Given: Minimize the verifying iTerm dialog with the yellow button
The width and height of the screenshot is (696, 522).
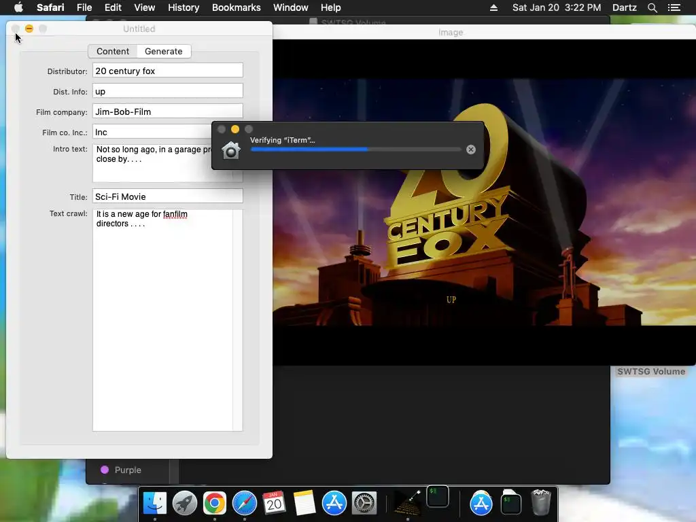Looking at the screenshot, I should coord(235,129).
